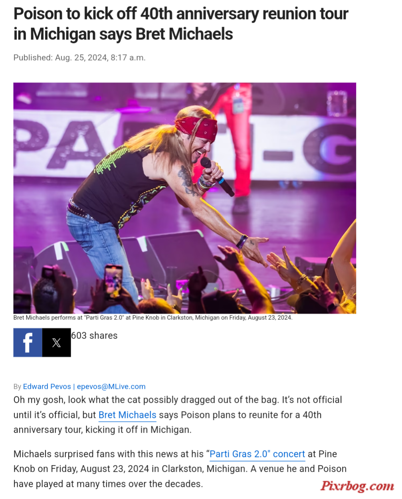Click the red bandana in the photo

pos(197,128)
